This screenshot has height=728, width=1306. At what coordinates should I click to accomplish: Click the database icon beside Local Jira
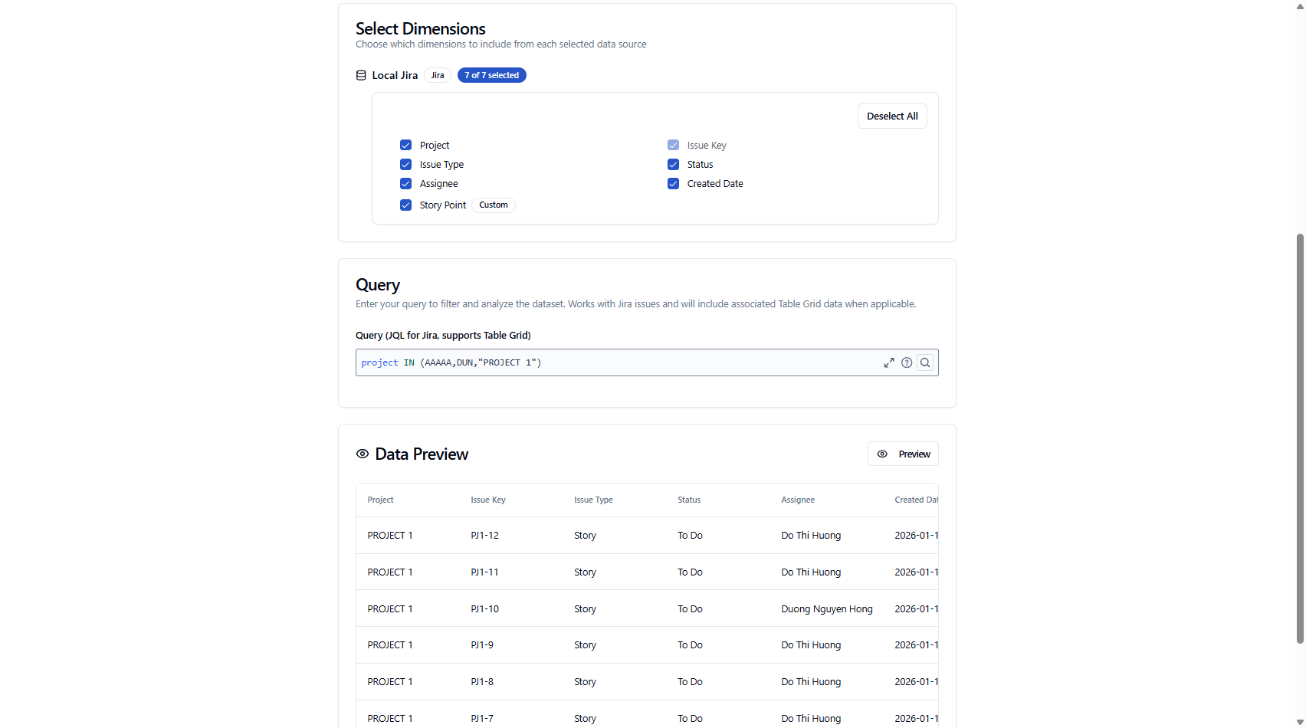click(361, 75)
